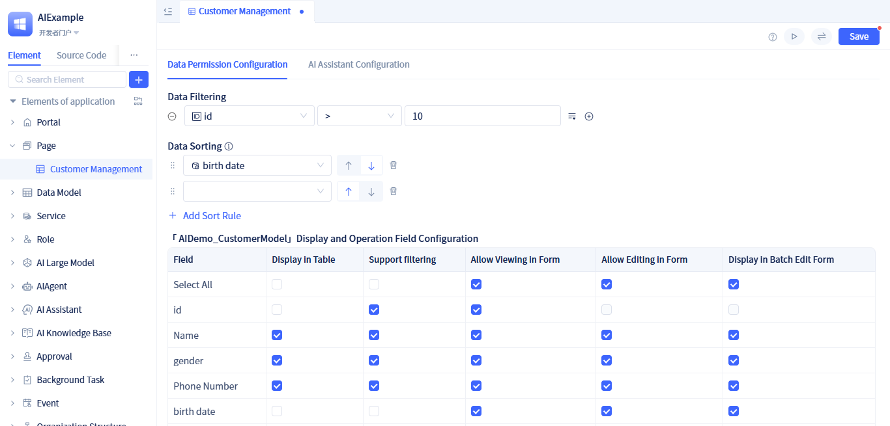Click the add element plus button
890x426 pixels.
click(x=139, y=79)
